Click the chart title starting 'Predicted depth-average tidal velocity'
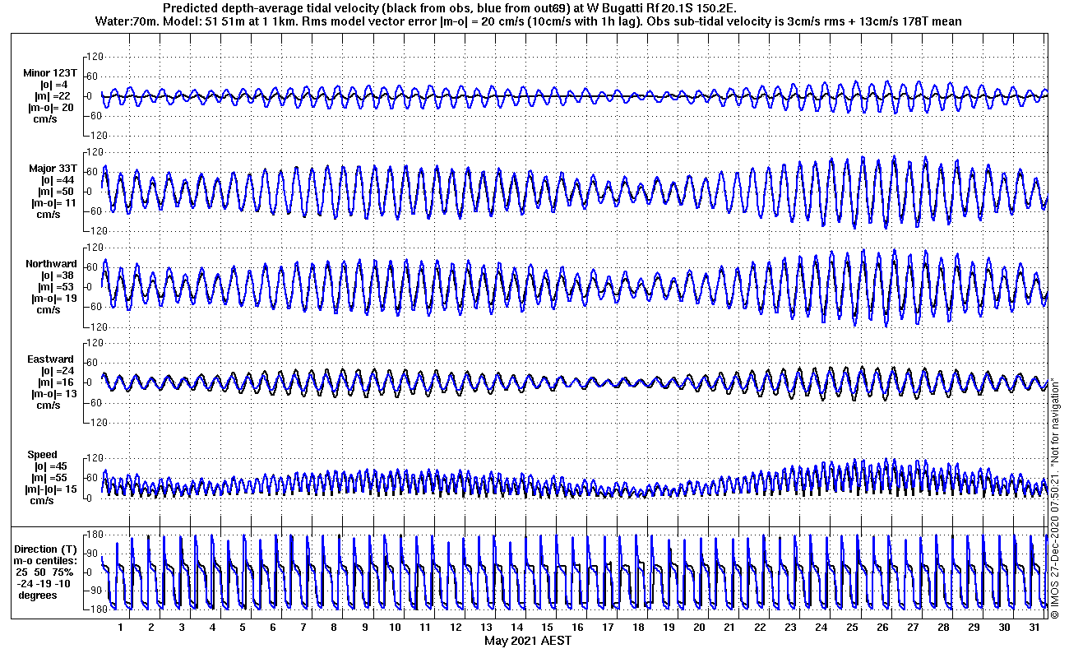1069x658 pixels. tap(450, 7)
